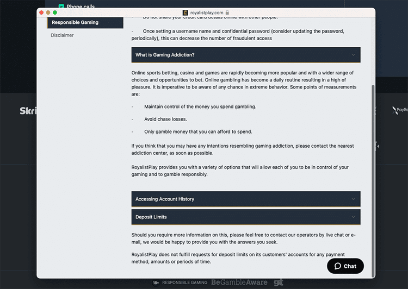Click the vertical scrollbar thumb of the popup
Screen dimensions: 408x289
click(x=373, y=181)
